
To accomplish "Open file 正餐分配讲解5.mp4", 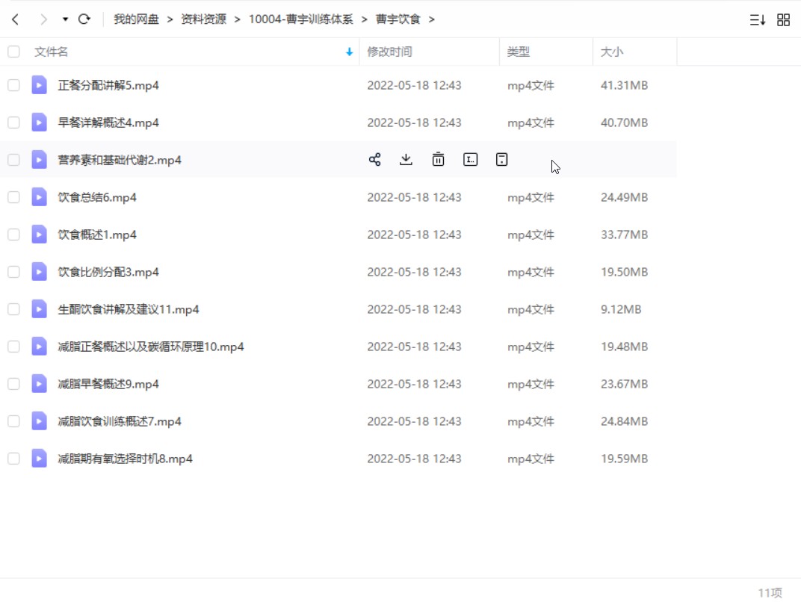I will [108, 85].
